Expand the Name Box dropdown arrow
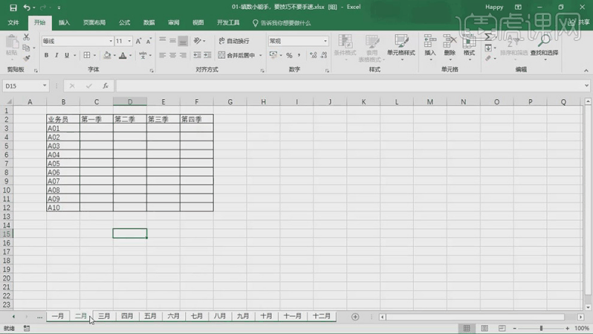This screenshot has width=593, height=334. pos(45,86)
